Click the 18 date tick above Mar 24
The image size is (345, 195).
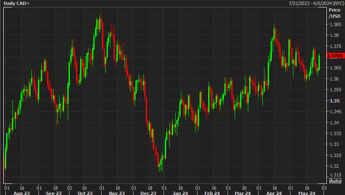[244, 188]
